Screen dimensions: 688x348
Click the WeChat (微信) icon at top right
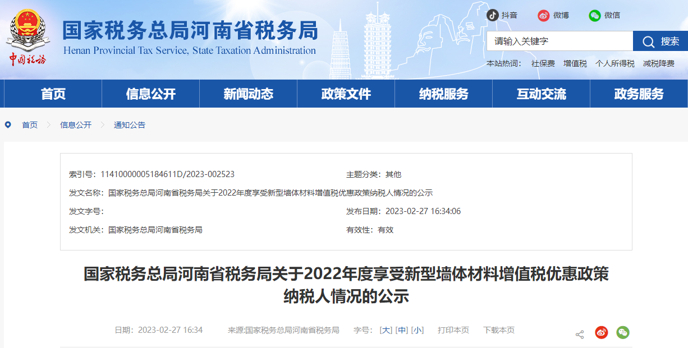coord(594,16)
